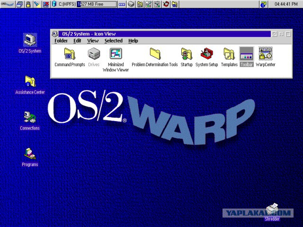Select the System Setup toolbox icon
Screen dimensions: 303x227
(x=207, y=57)
